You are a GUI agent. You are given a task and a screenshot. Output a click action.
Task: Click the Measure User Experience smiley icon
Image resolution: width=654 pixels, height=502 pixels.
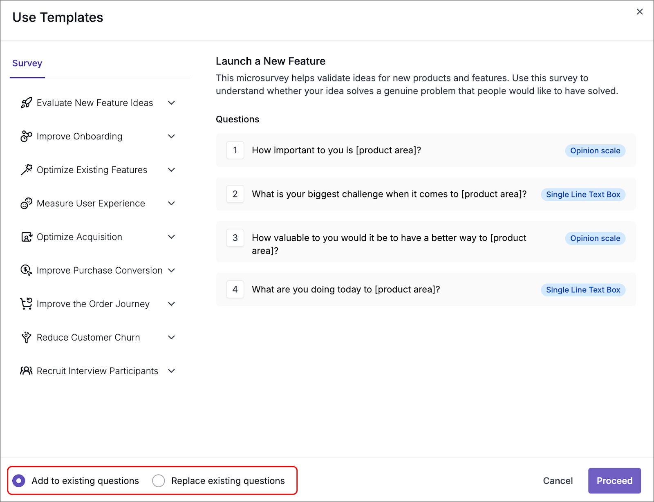pyautogui.click(x=26, y=204)
